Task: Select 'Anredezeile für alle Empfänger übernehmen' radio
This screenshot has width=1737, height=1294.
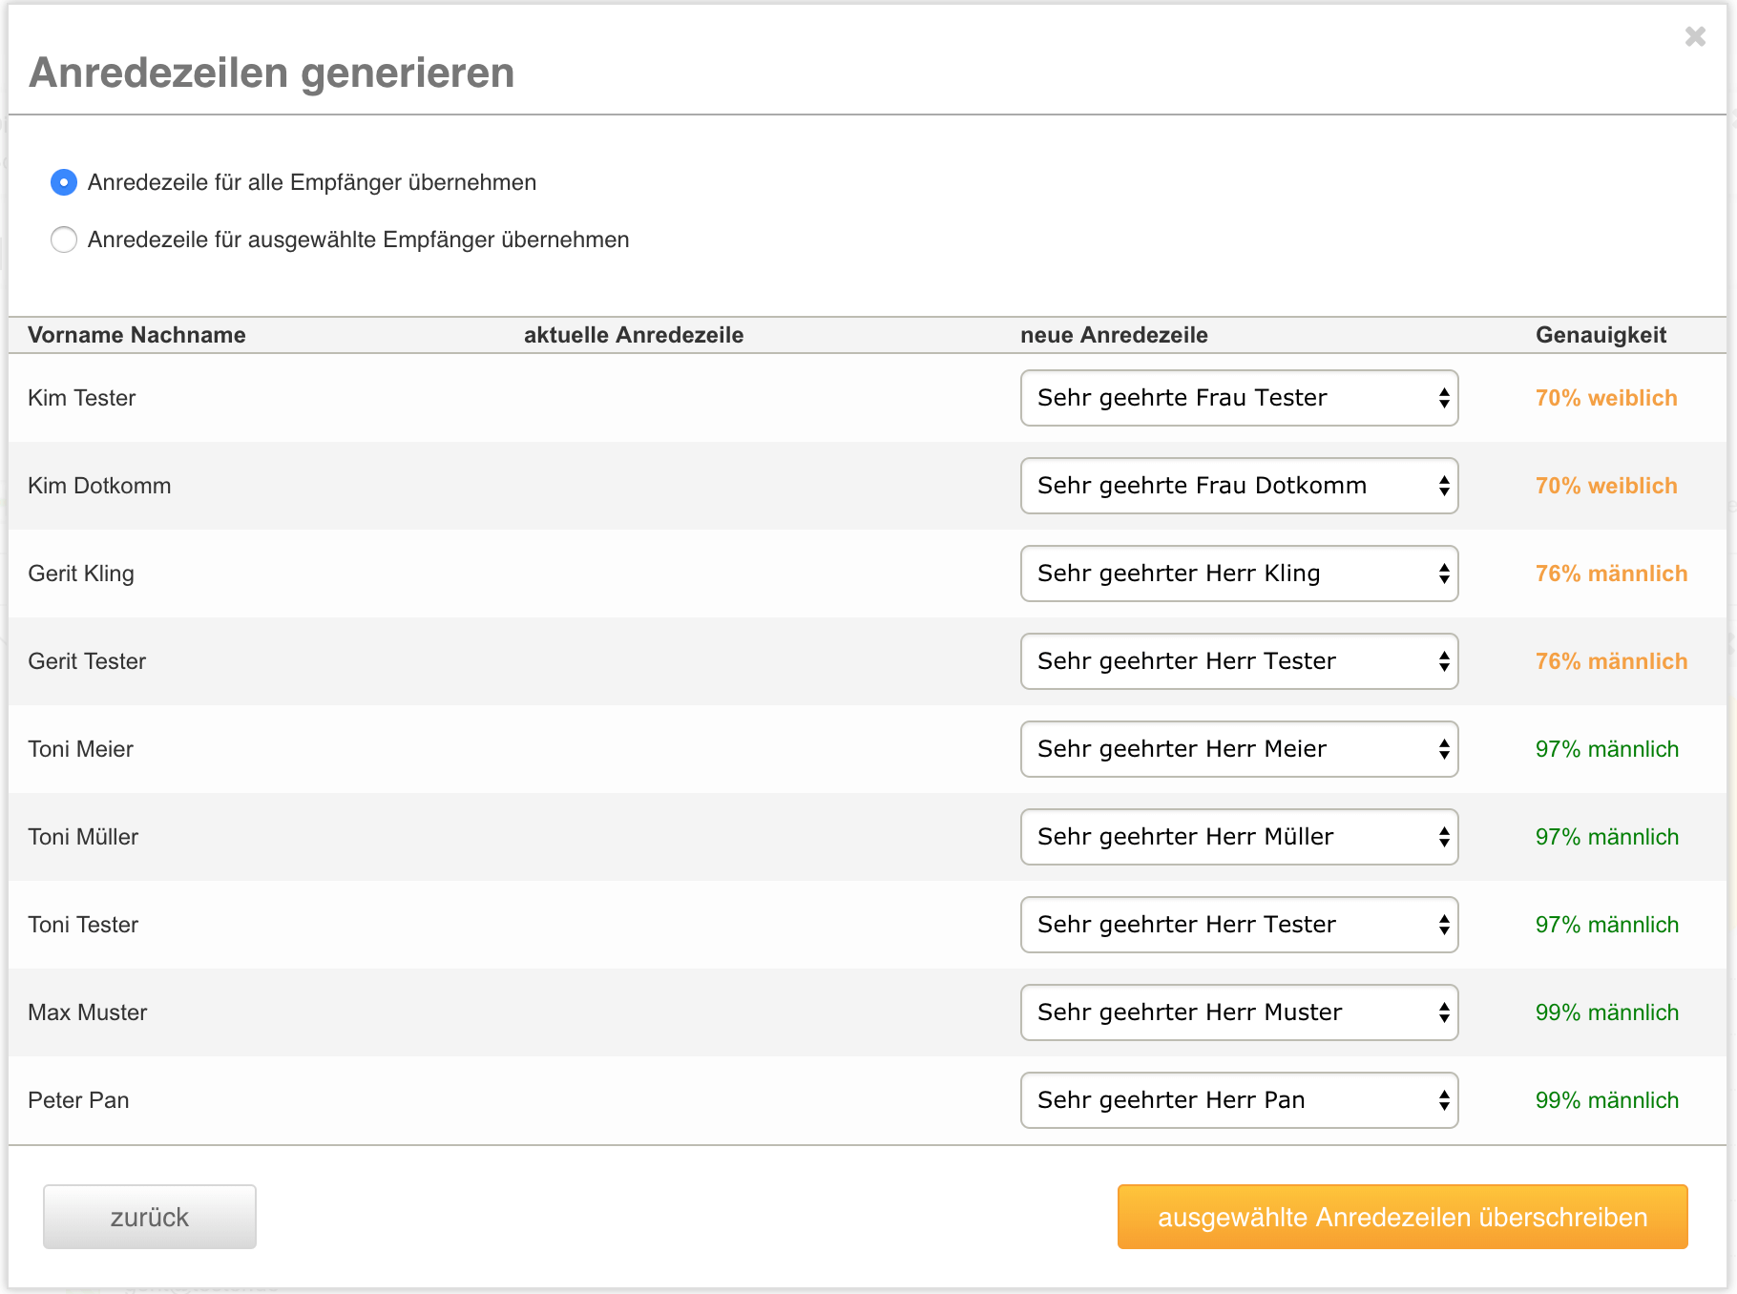Action: click(64, 182)
